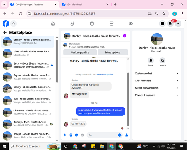Open the Aubrey conversation in chat list
This screenshot has width=187, height=150.
28,124
